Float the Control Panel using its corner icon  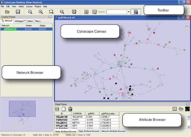tap(50, 17)
